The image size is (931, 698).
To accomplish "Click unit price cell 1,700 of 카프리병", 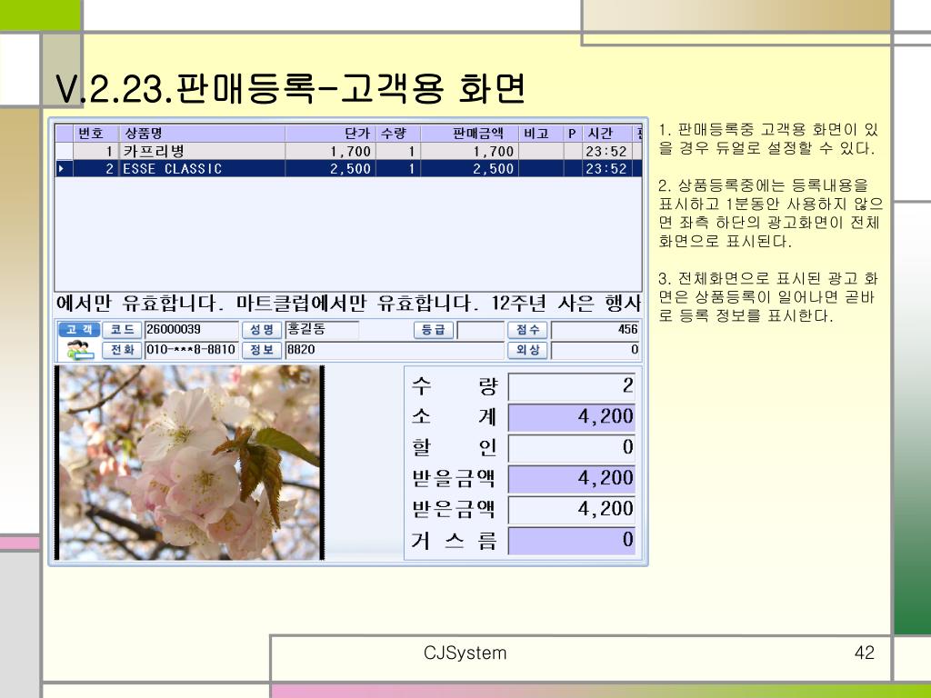I will coord(330,152).
